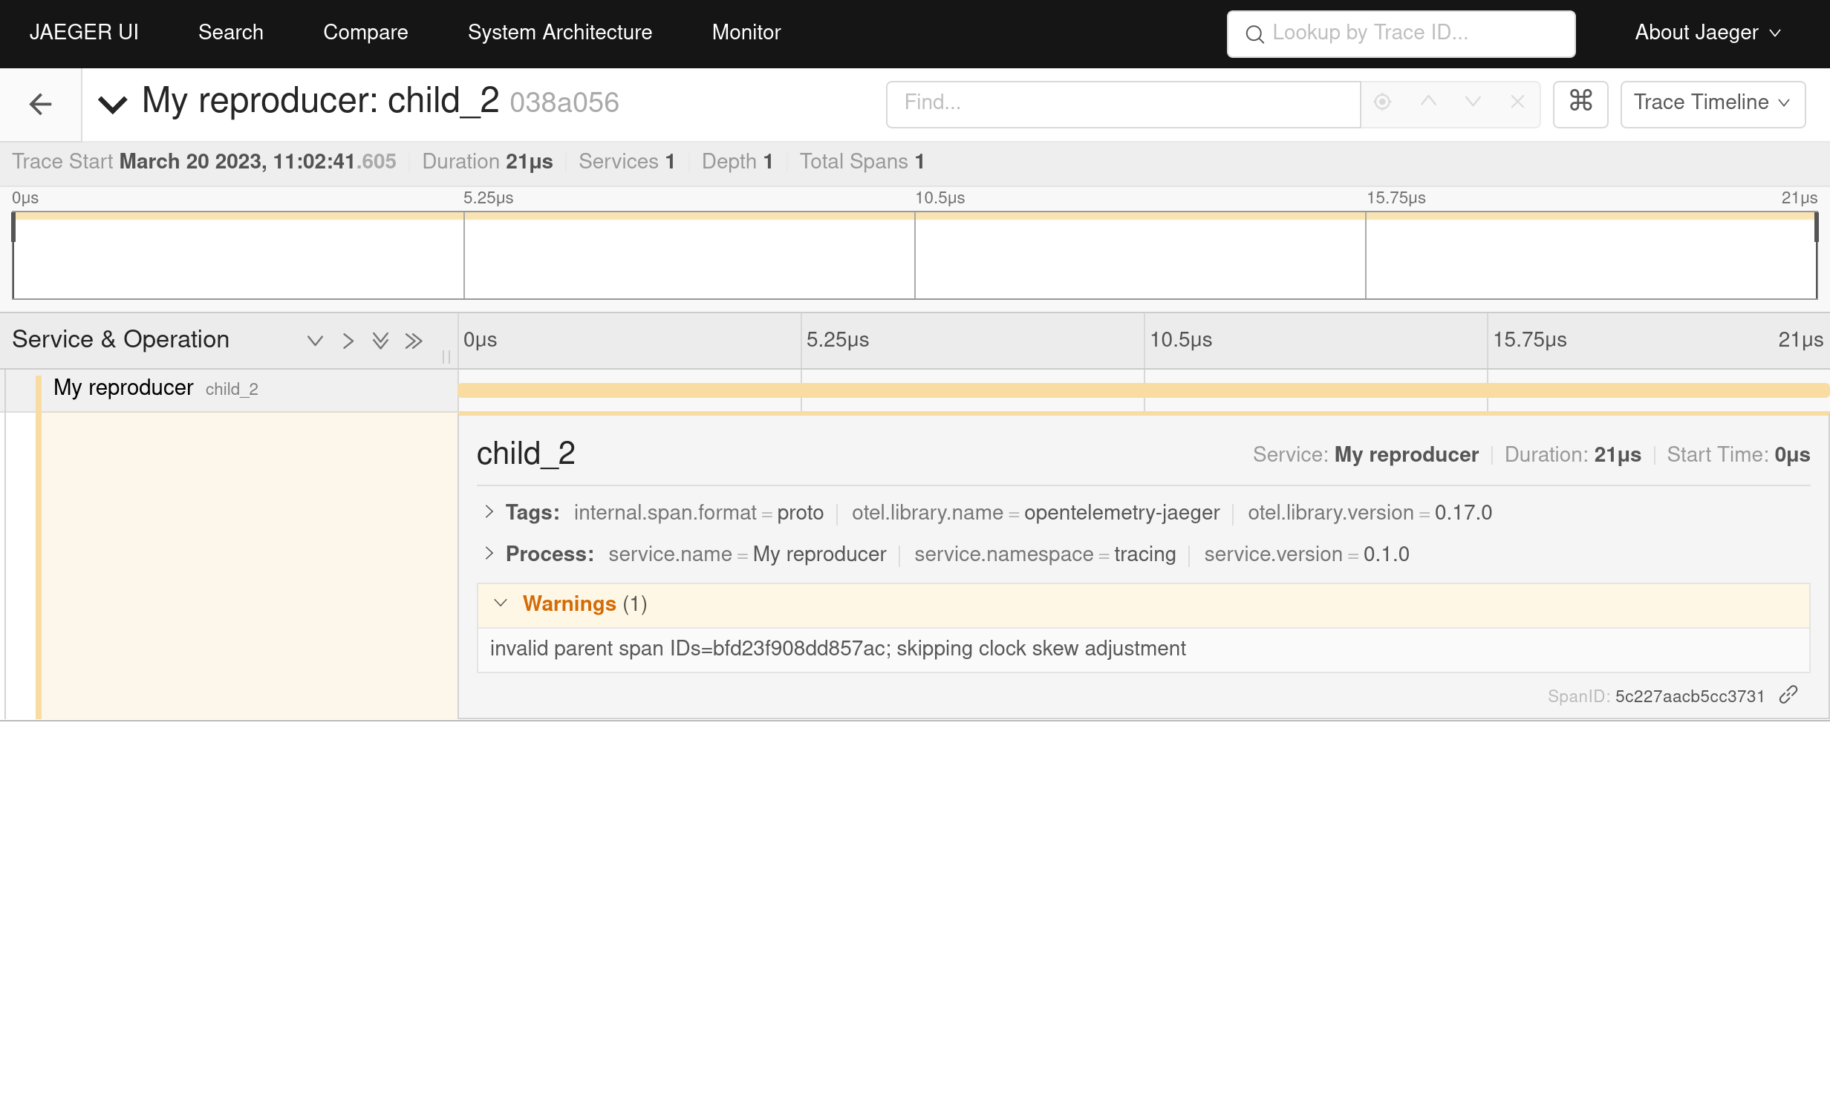The width and height of the screenshot is (1830, 1100).
Task: Click the magnifier icon in Lookup by Trace ID
Action: coord(1254,34)
